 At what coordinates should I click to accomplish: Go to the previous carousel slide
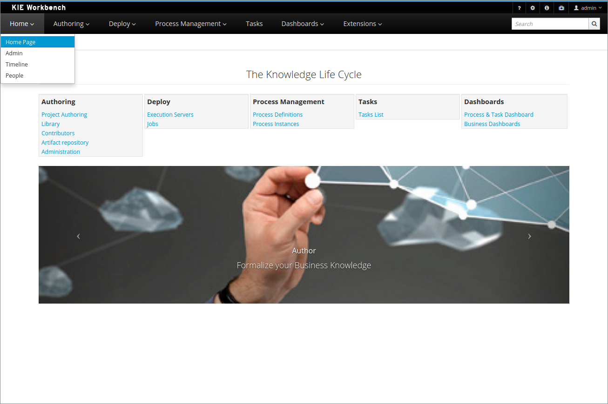[x=78, y=236]
